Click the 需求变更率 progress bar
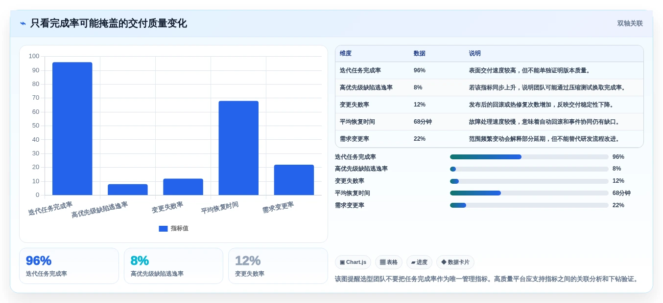 coord(529,205)
